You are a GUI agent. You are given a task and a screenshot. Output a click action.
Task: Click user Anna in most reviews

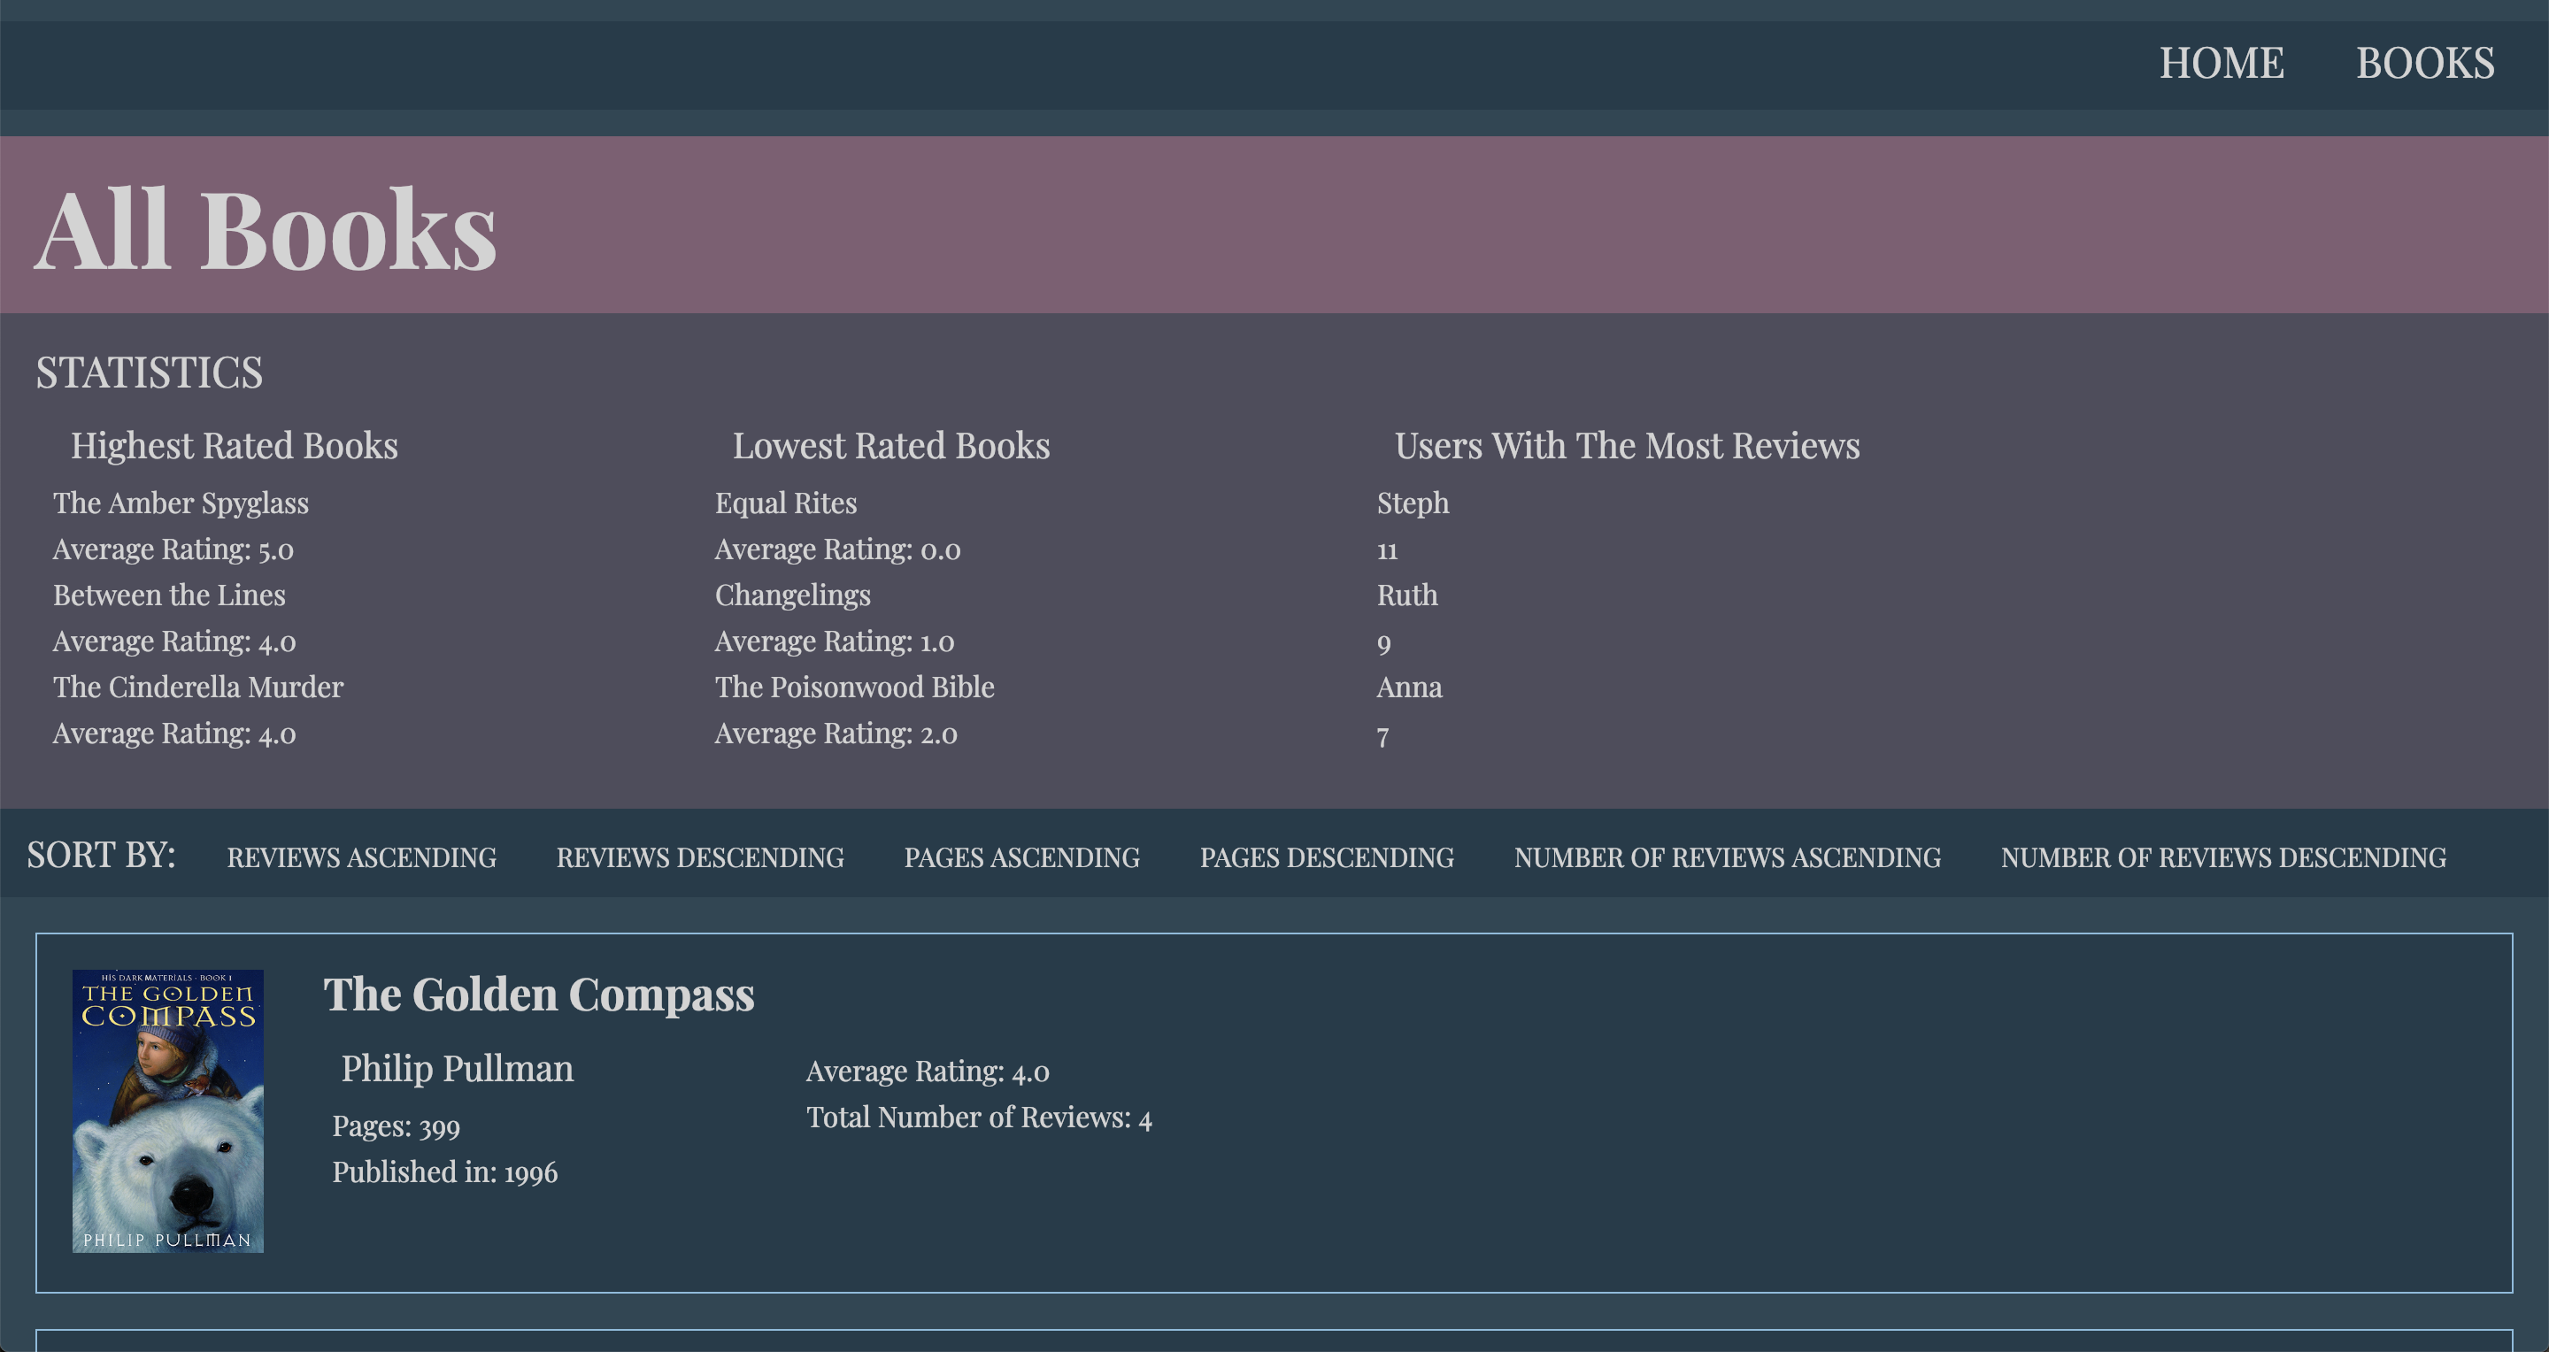[x=1409, y=688]
